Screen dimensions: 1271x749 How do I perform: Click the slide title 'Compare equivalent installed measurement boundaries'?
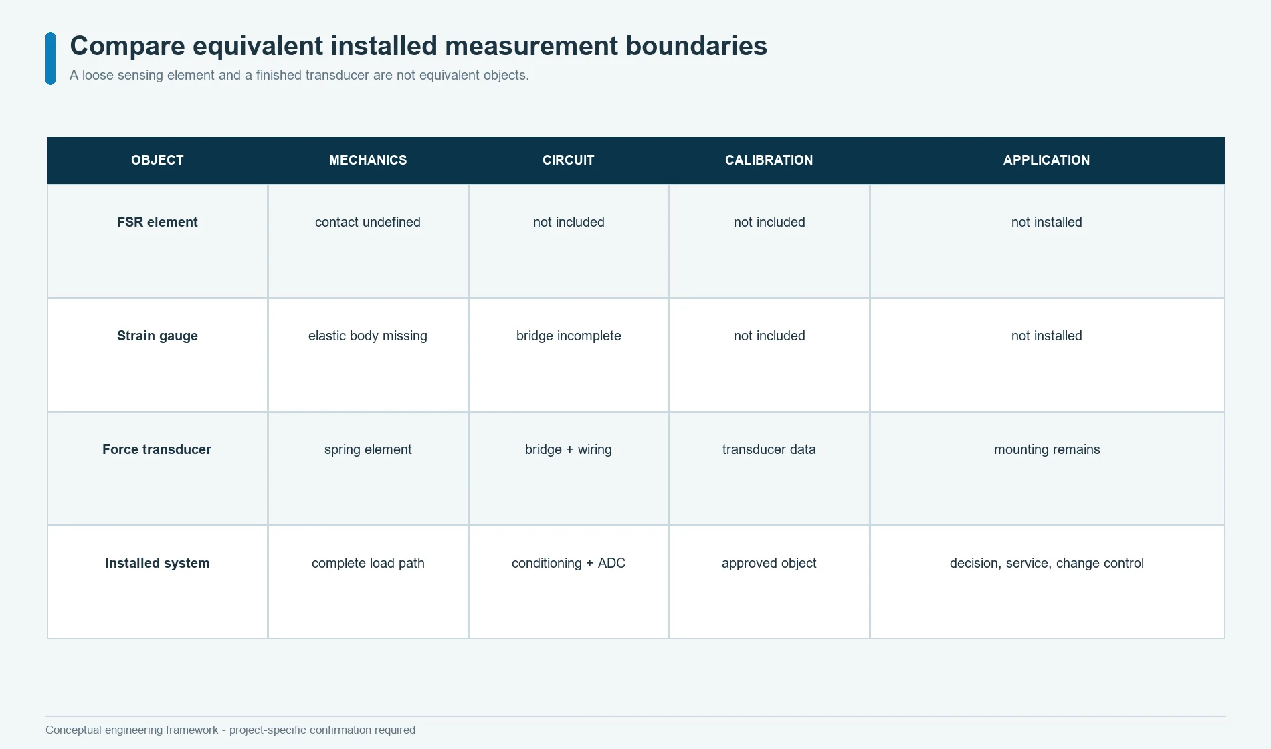click(x=419, y=46)
